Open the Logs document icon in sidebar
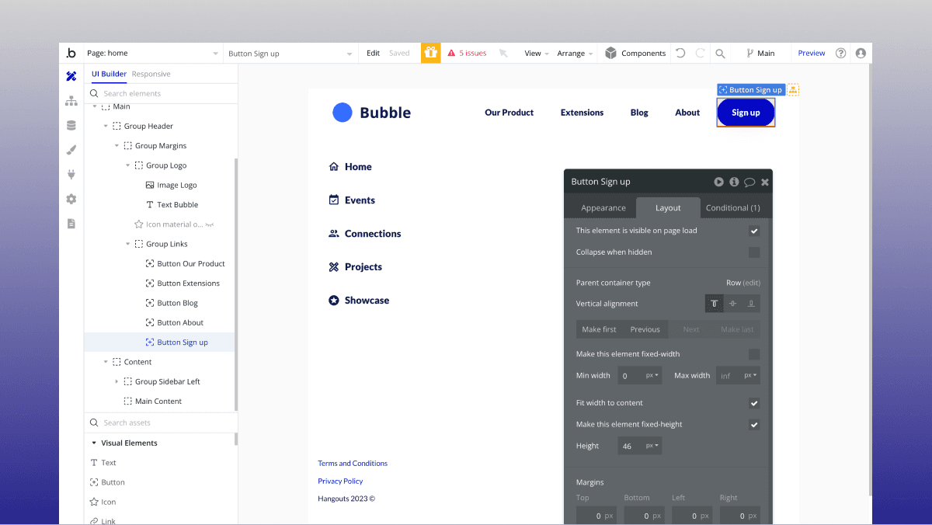This screenshot has width=932, height=525. (x=71, y=224)
